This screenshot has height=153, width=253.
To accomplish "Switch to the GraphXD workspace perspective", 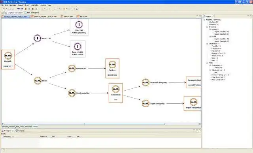I will coord(14,13).
